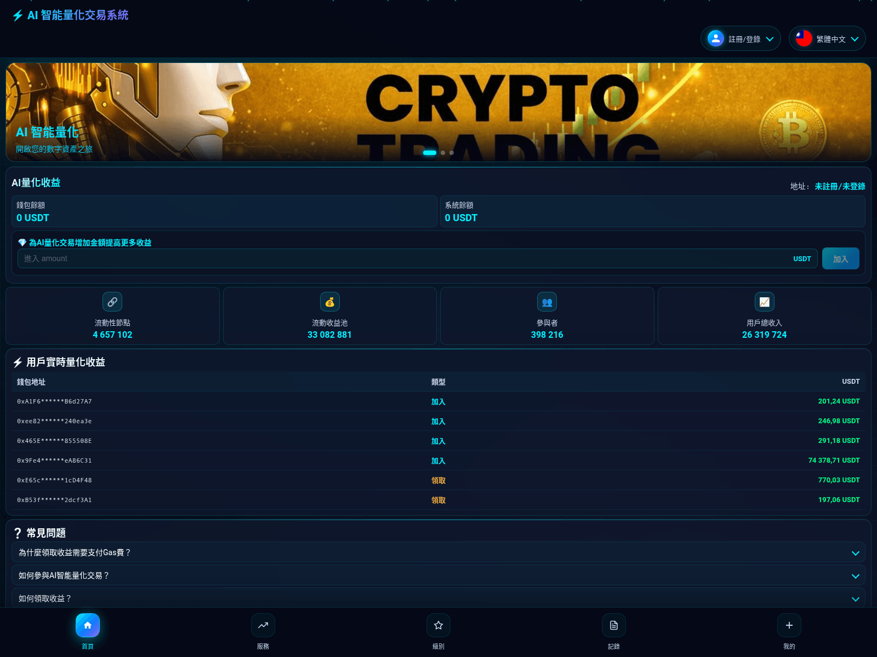Click the 未註冊/未登錄 address link

[x=840, y=186]
